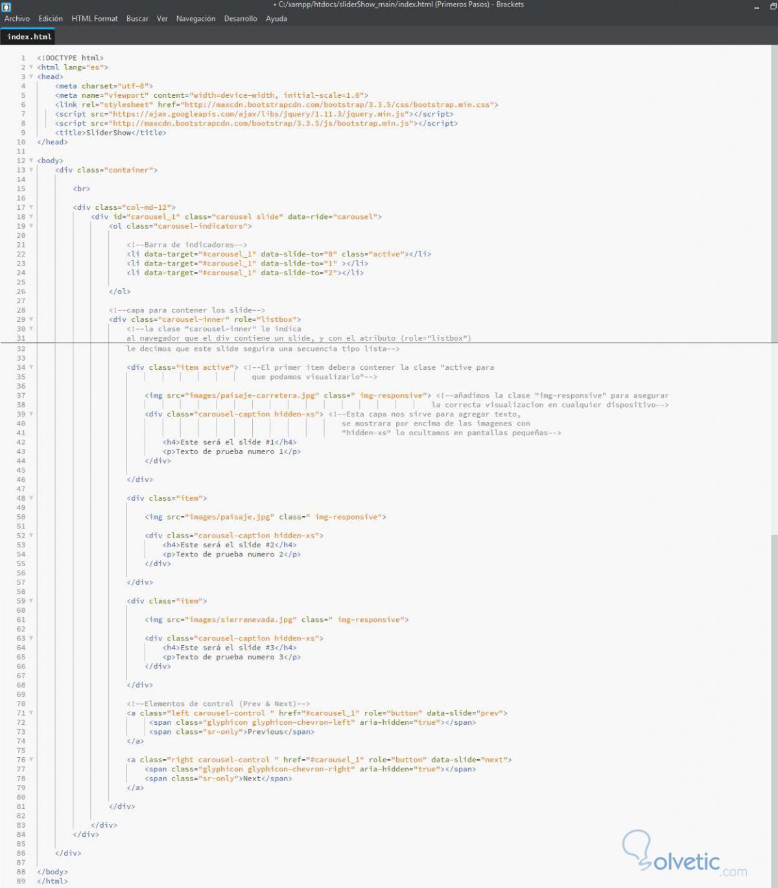Click the sr-only Previous span text
The width and height of the screenshot is (778, 888).
pyautogui.click(x=231, y=732)
